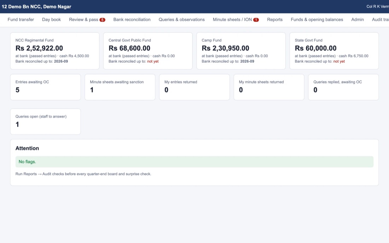Open Queries replied, awaiting OC card
The width and height of the screenshot is (389, 243).
(x=343, y=87)
